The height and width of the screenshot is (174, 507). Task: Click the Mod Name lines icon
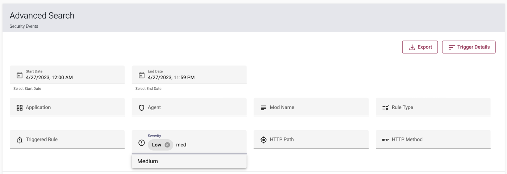tap(264, 107)
